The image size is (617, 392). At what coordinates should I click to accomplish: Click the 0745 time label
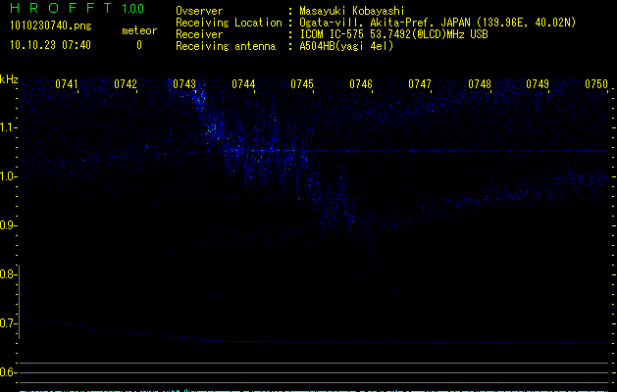tap(302, 84)
